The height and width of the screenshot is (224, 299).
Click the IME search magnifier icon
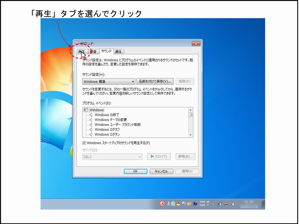(x=184, y=204)
